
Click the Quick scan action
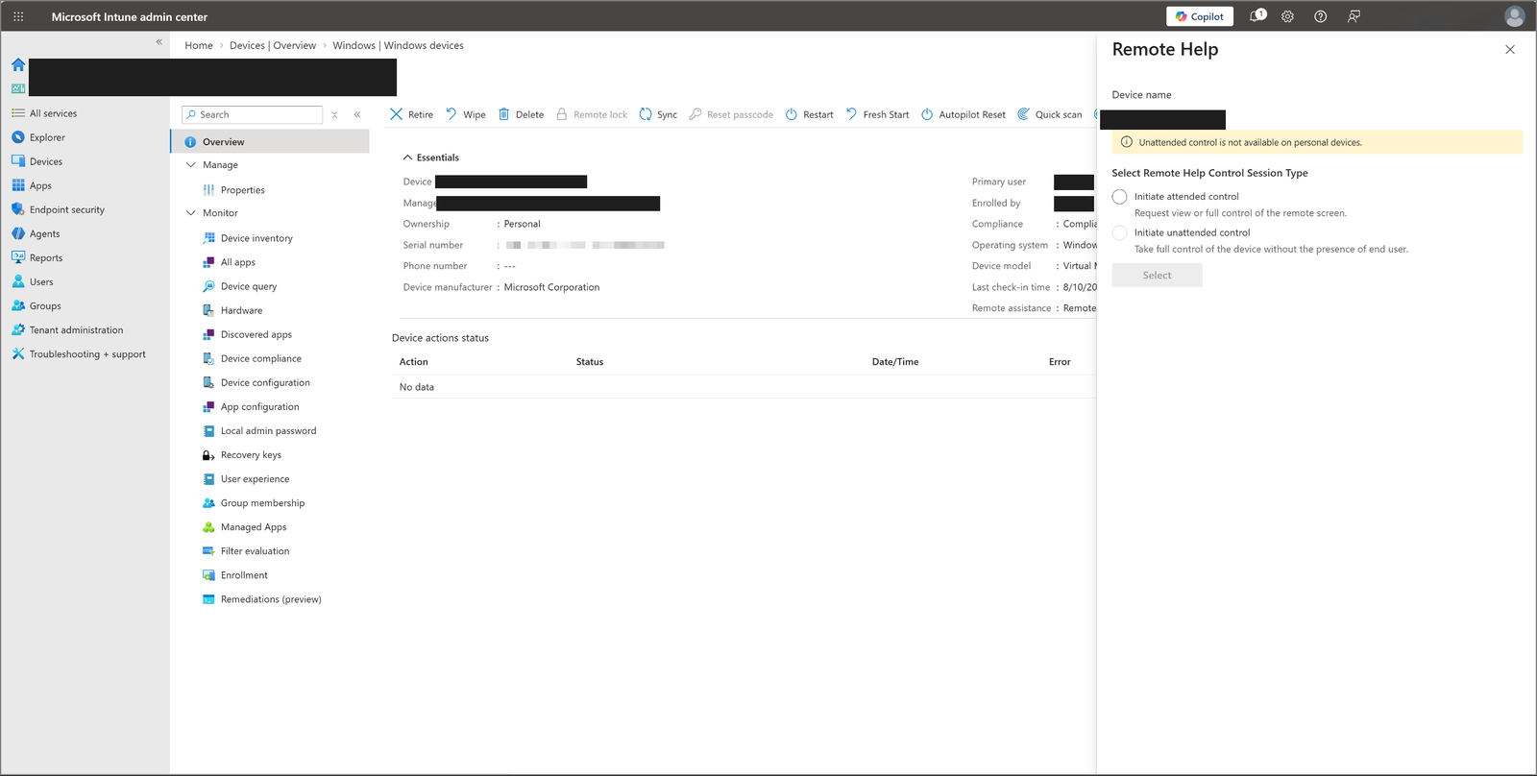[1049, 114]
